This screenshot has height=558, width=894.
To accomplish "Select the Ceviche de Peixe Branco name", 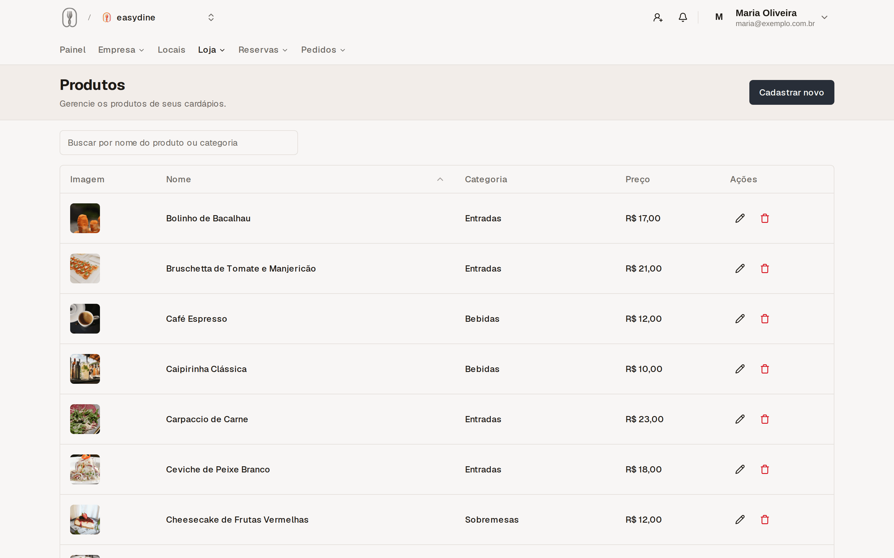I will [218, 469].
